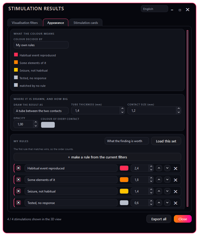Open the Draw the result as dropdown

[x=41, y=111]
